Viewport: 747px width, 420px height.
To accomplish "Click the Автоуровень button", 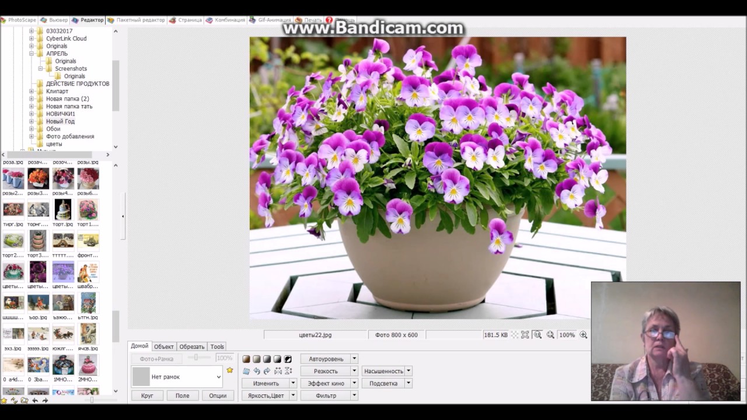I will (326, 359).
